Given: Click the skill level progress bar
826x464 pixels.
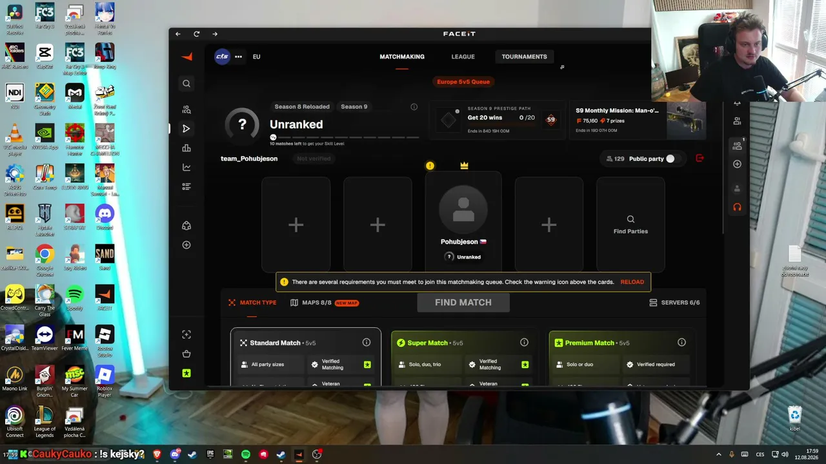Looking at the screenshot, I should 345,137.
